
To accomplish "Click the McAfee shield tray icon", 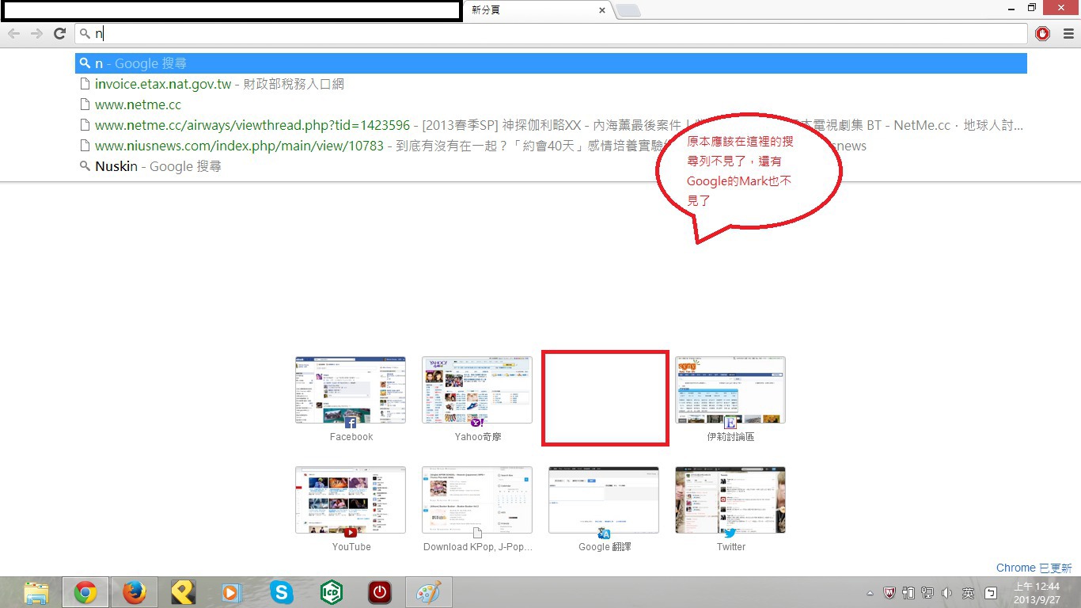I will [889, 592].
